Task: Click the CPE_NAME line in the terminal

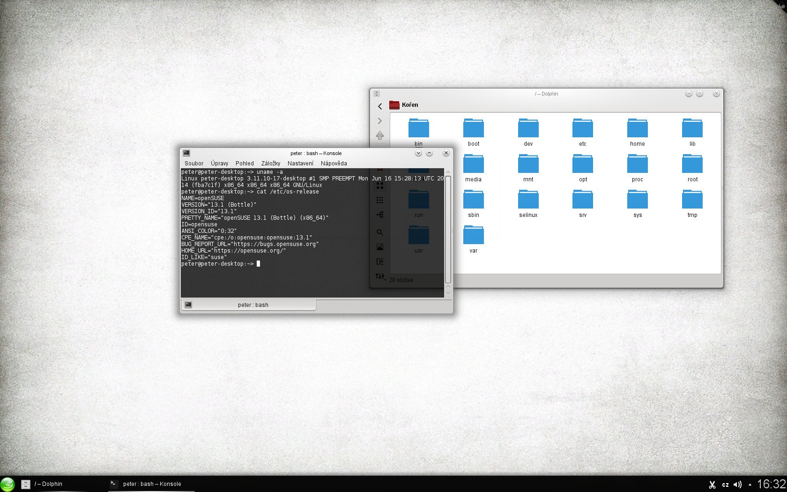Action: tap(247, 238)
